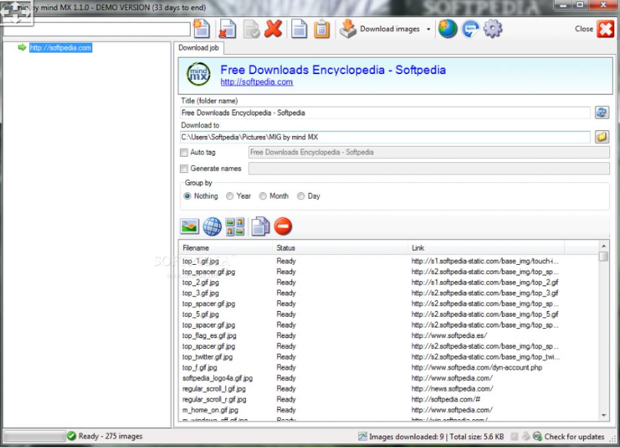Click the URL input field at top left

tap(97, 29)
